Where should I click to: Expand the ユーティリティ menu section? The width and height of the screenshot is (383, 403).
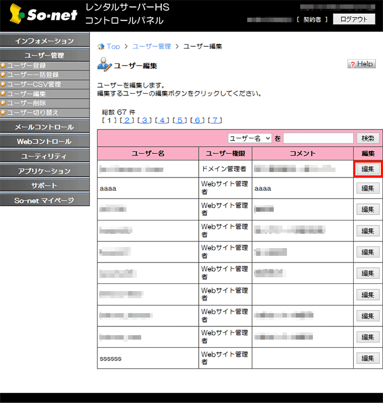[x=44, y=157]
